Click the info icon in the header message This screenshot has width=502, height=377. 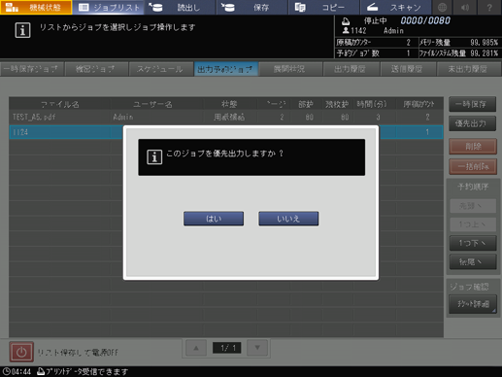pos(22,30)
